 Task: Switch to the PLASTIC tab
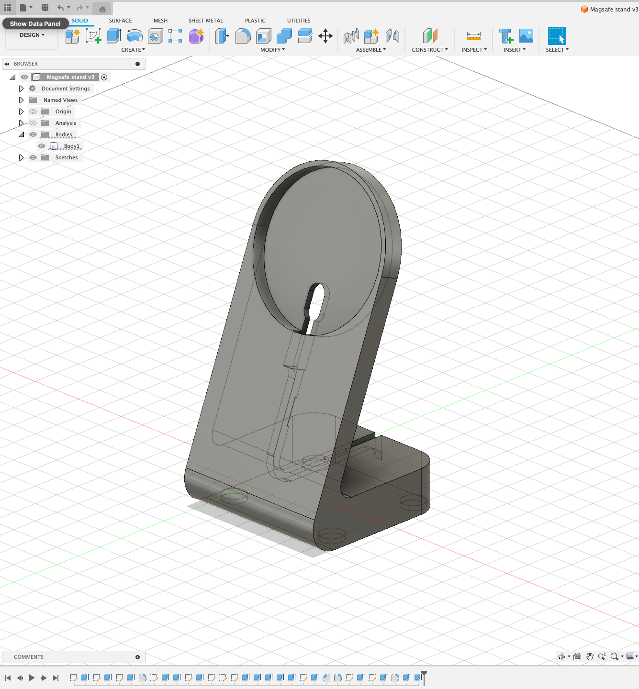pyautogui.click(x=255, y=21)
